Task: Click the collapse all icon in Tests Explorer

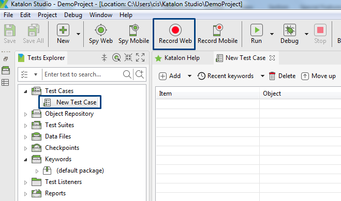Action: coord(104,57)
